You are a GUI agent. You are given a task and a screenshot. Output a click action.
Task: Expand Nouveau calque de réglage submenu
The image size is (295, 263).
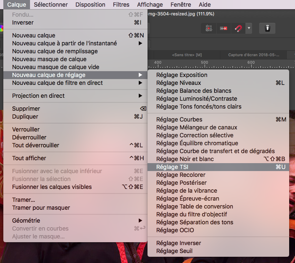click(x=75, y=75)
